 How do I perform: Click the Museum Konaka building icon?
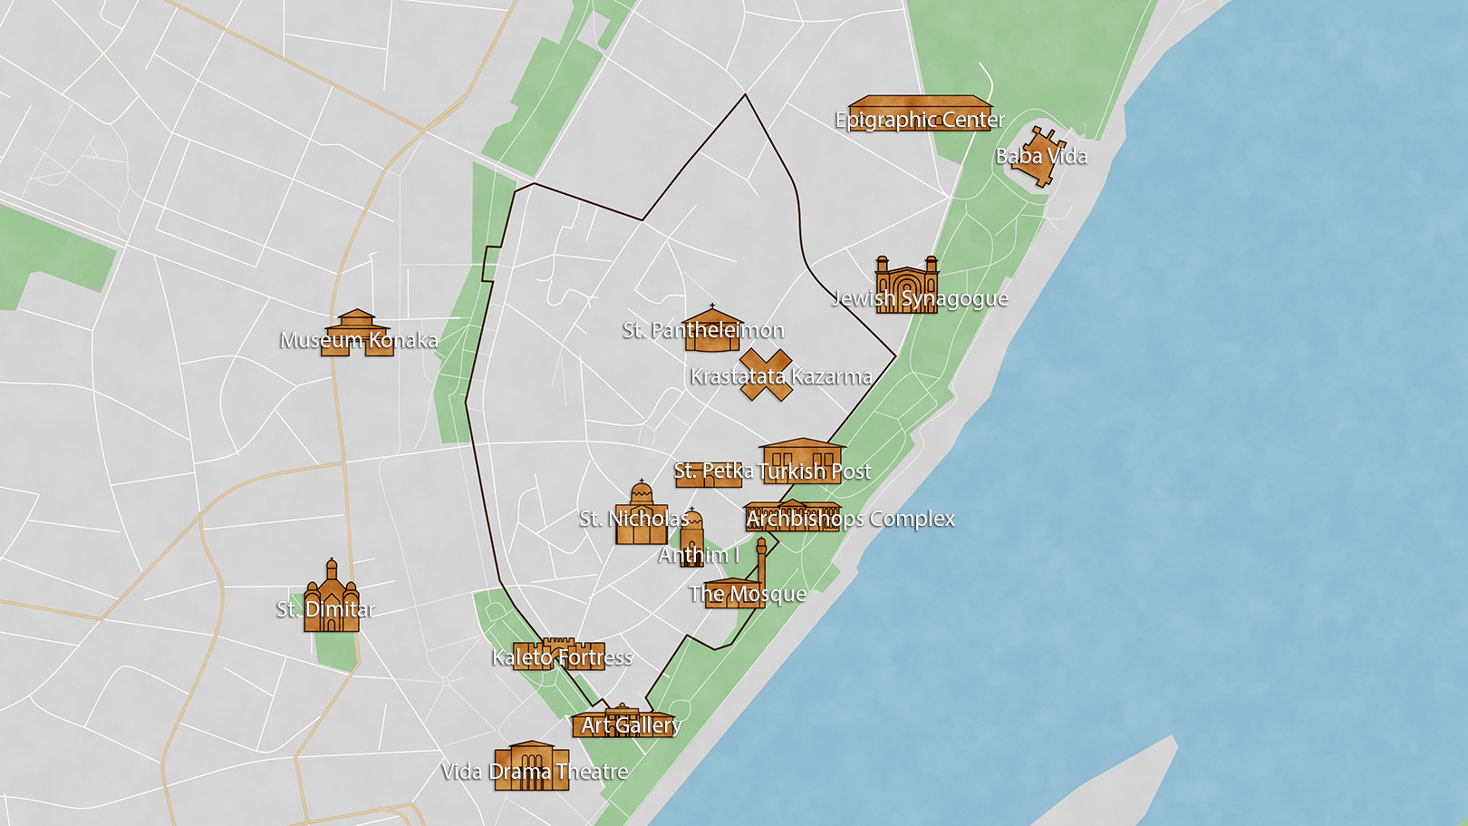[x=358, y=333]
